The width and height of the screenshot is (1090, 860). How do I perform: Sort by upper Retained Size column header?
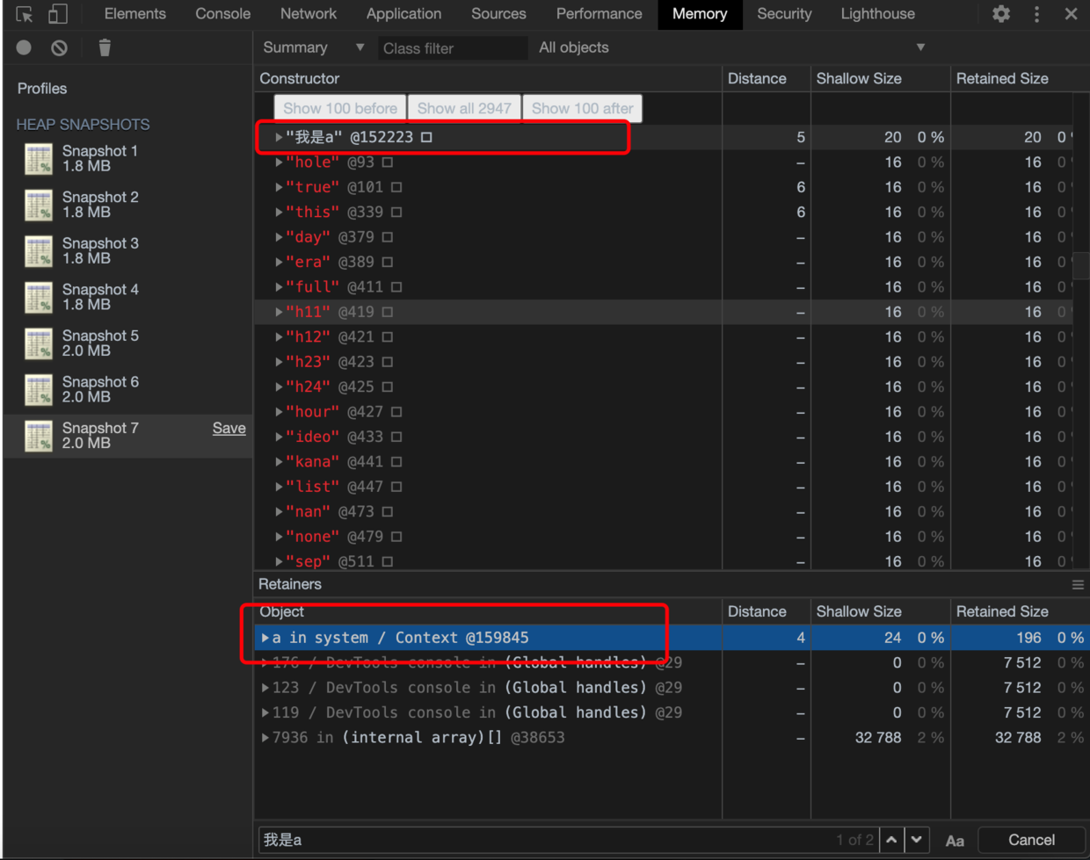1020,78
